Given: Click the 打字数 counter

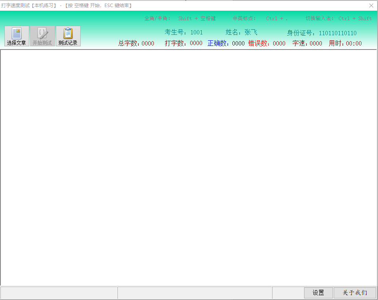Looking at the screenshot, I should pyautogui.click(x=183, y=44).
